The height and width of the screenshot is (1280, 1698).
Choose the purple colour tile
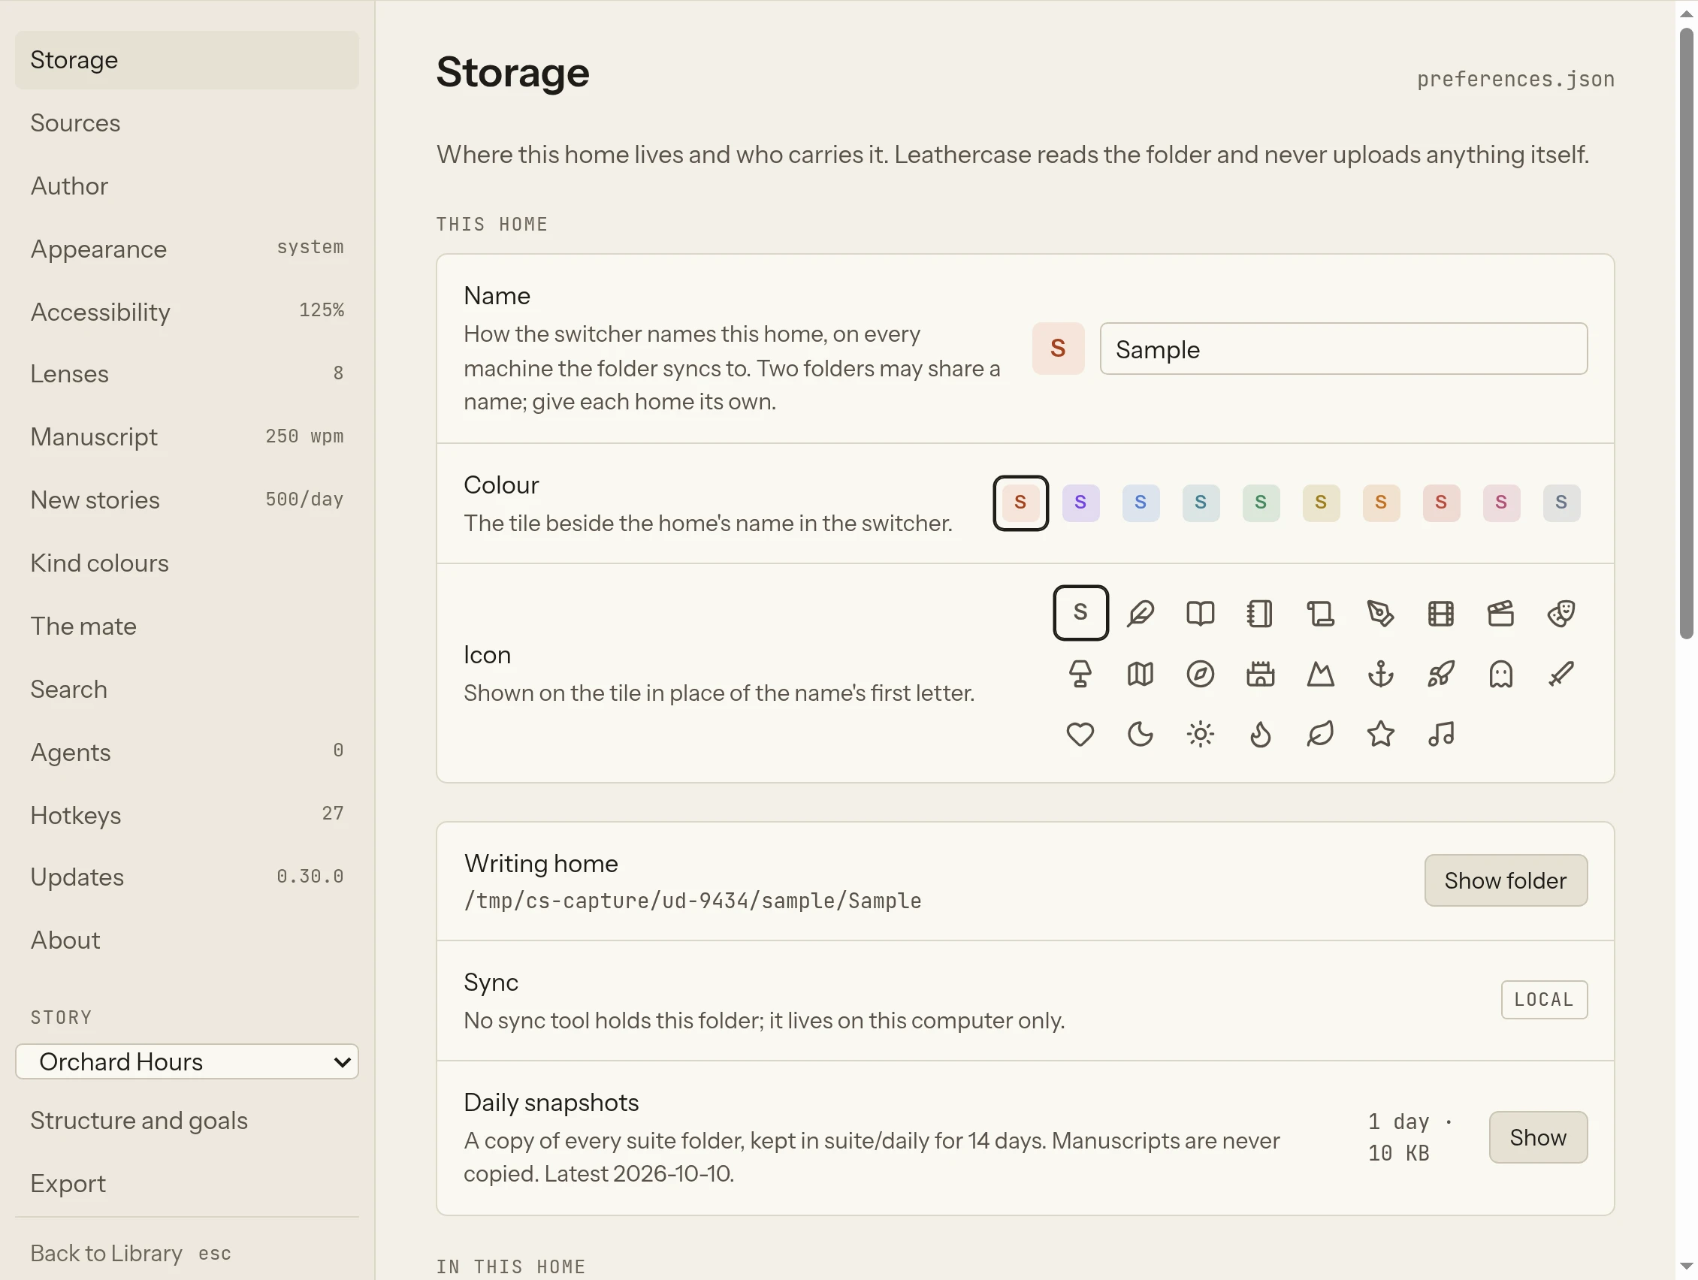[x=1080, y=503]
